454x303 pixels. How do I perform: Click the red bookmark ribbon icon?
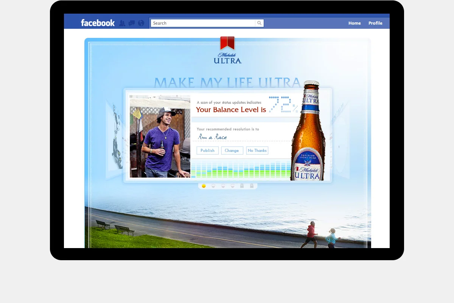pos(227,43)
